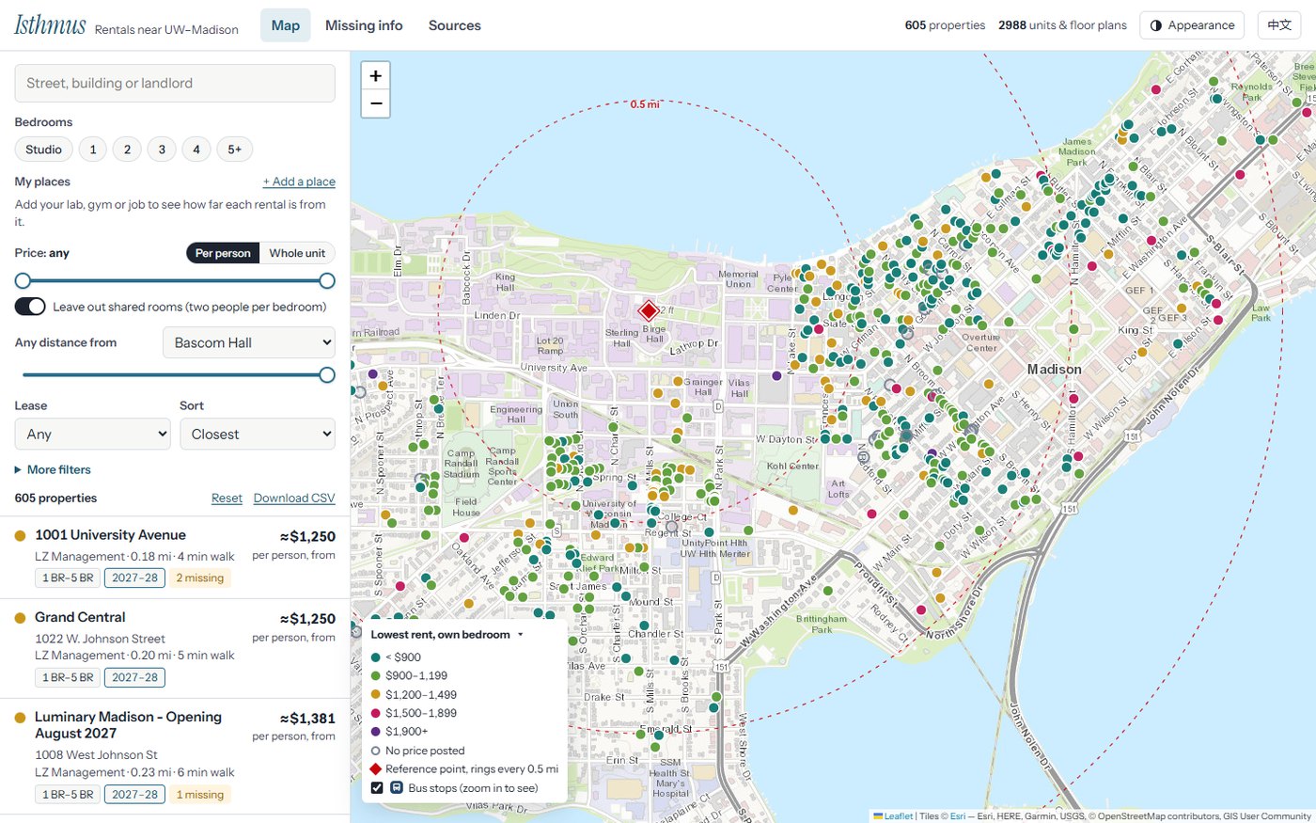
Task: Click the hollow No price posted legend circle
Action: [376, 751]
